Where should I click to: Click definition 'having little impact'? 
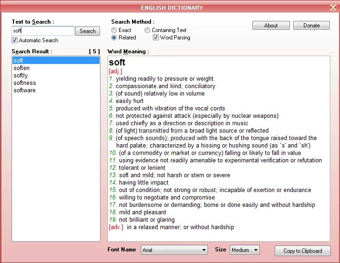click(x=144, y=182)
